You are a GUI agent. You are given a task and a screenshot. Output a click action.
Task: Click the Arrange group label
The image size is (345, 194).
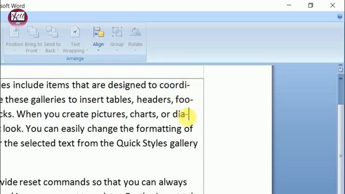75,59
